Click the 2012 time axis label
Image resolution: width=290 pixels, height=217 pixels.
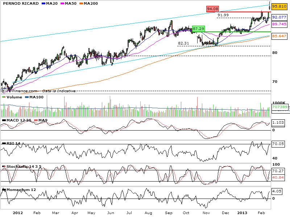pyautogui.click(x=18, y=213)
